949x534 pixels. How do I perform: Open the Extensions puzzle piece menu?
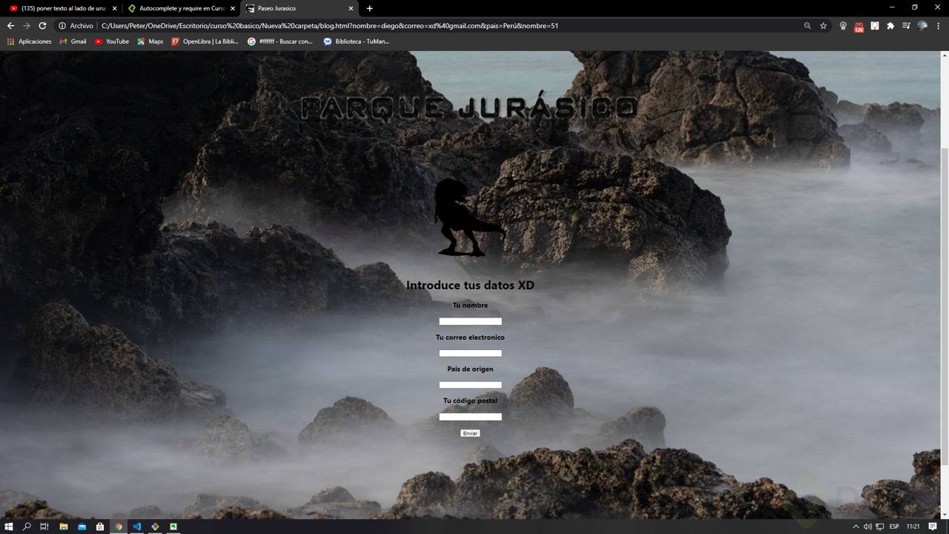(890, 26)
